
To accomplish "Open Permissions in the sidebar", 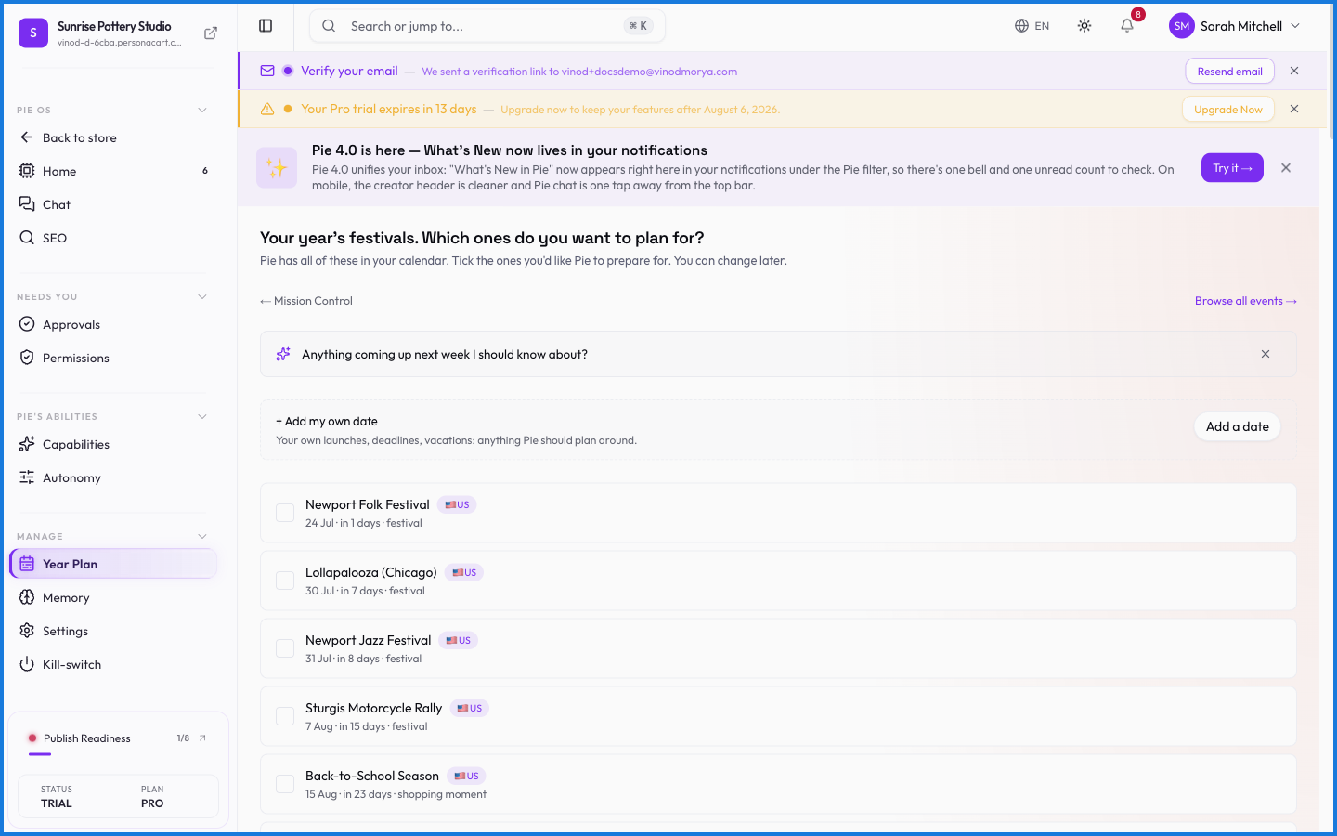I will (113, 358).
